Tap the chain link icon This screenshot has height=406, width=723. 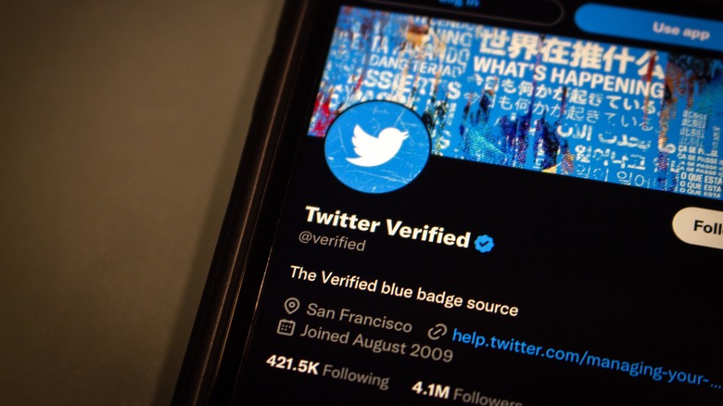[x=438, y=331]
